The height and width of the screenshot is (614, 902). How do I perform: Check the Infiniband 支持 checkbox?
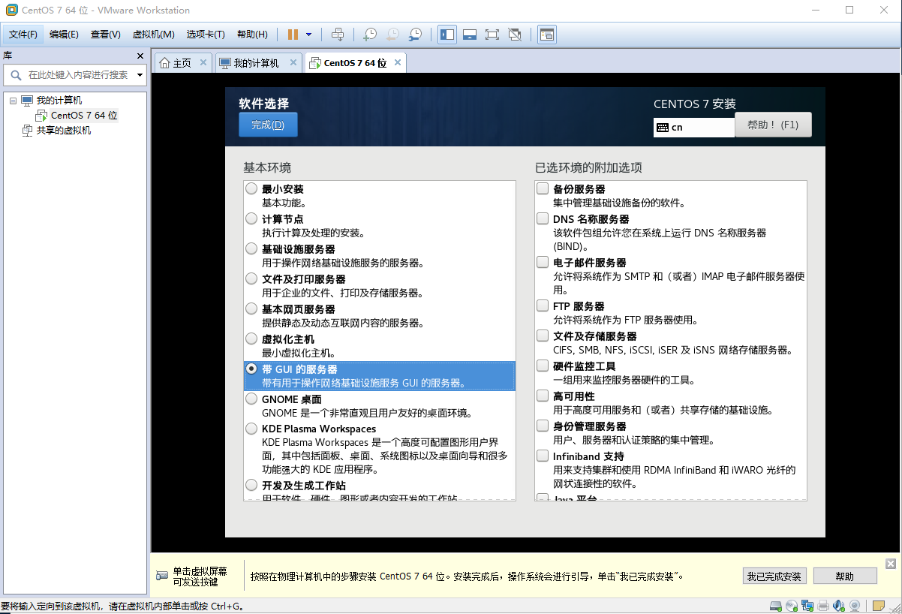point(543,456)
